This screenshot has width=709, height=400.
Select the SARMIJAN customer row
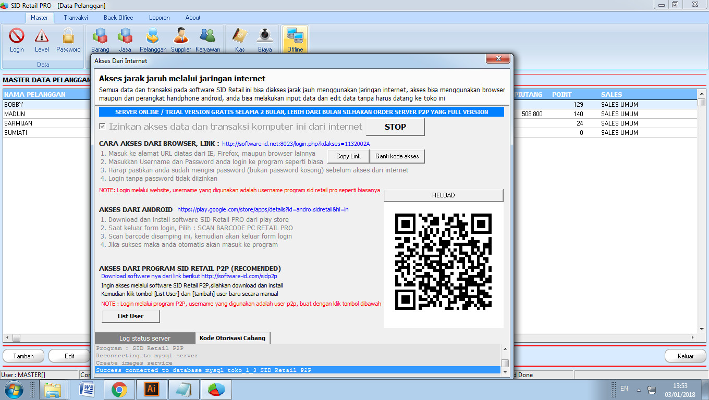coord(47,123)
